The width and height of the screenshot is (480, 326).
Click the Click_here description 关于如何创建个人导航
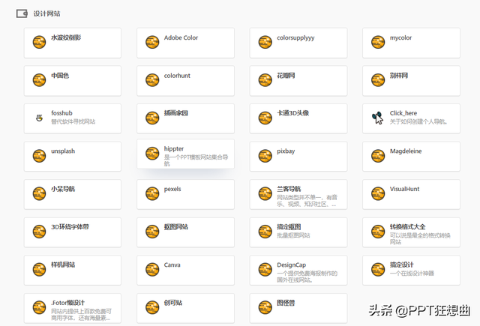pos(418,121)
